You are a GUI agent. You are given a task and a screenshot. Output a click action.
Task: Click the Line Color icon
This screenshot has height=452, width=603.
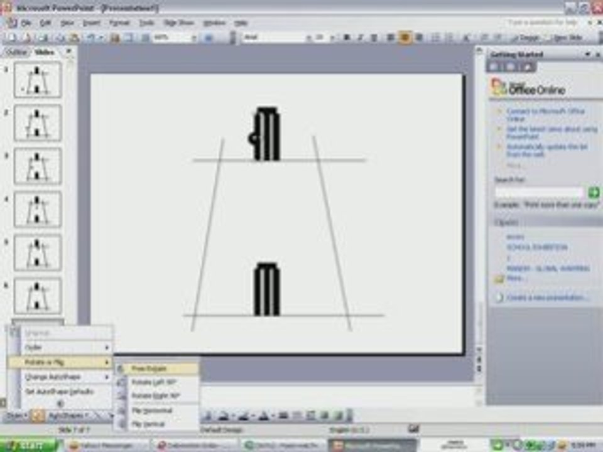(x=244, y=415)
